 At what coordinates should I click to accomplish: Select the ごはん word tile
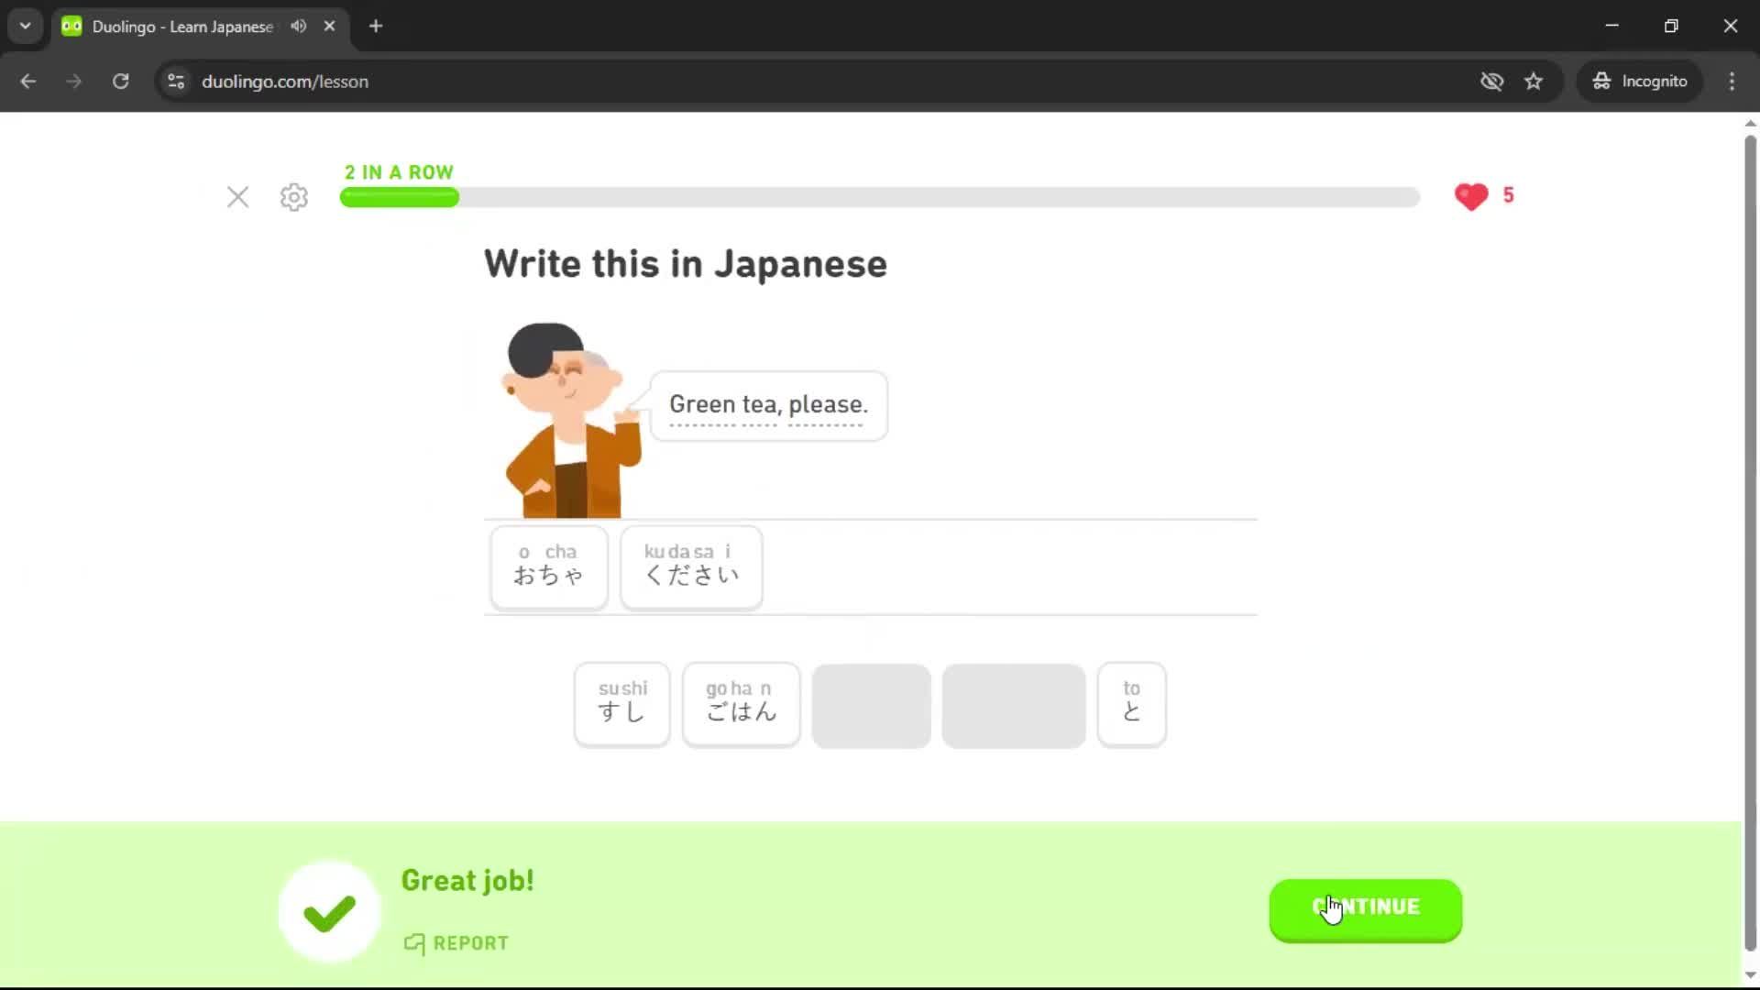[x=741, y=704]
